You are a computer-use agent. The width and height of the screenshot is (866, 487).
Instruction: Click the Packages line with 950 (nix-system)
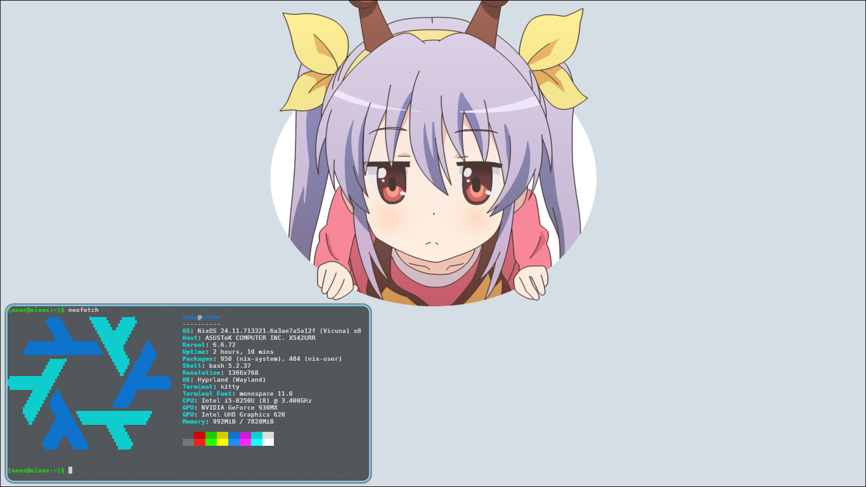[262, 359]
